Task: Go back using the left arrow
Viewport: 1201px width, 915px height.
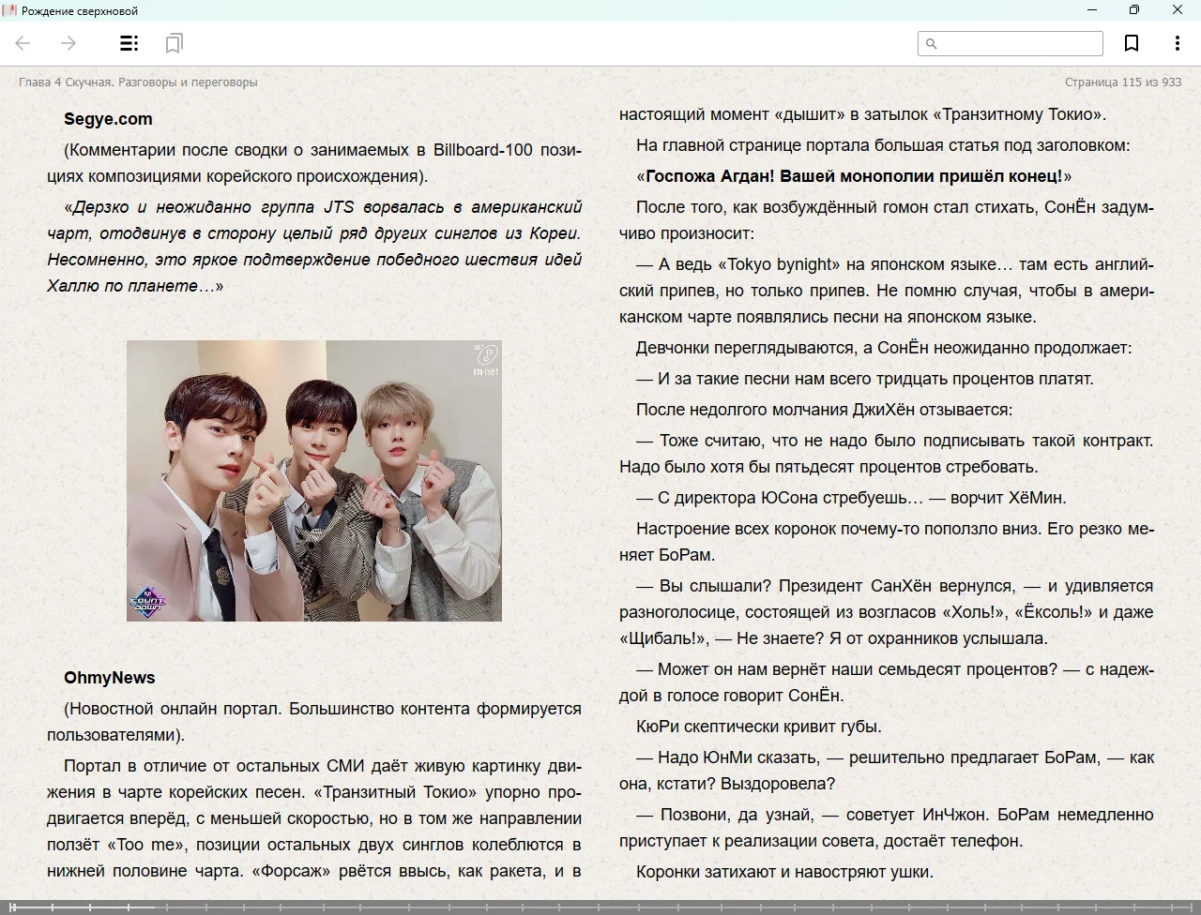Action: pos(23,43)
